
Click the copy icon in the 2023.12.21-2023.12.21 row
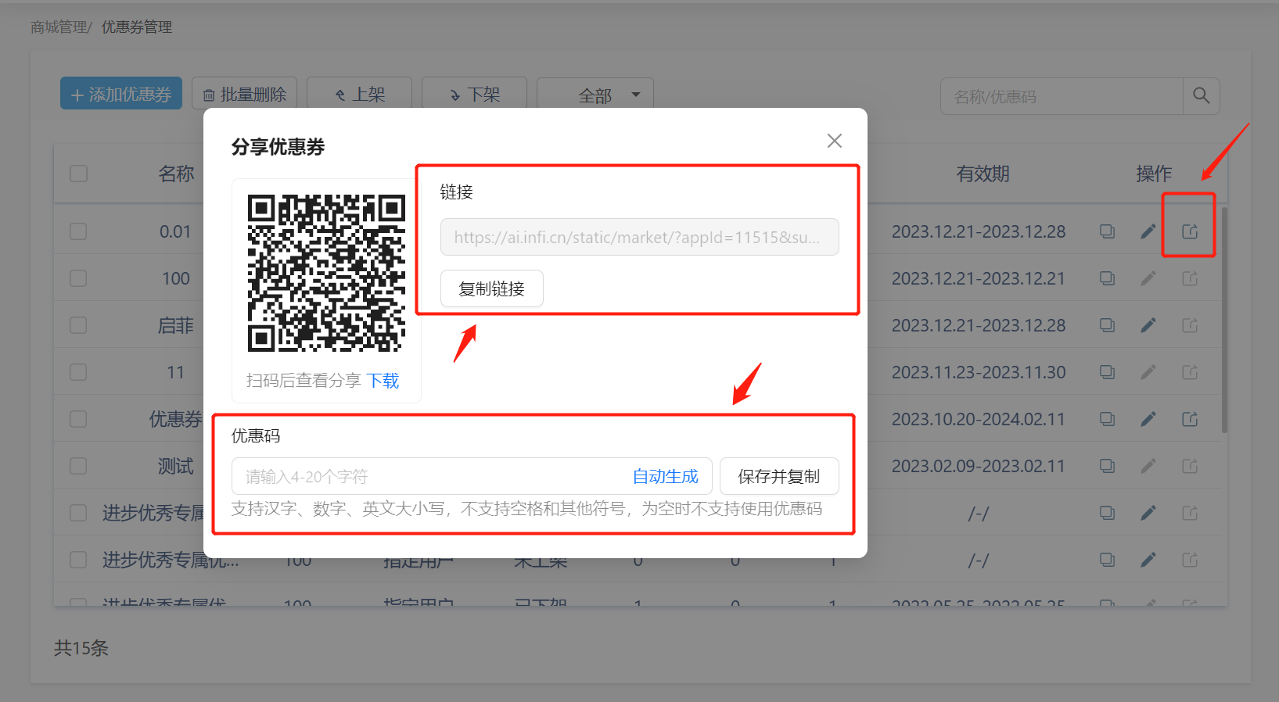coord(1107,278)
